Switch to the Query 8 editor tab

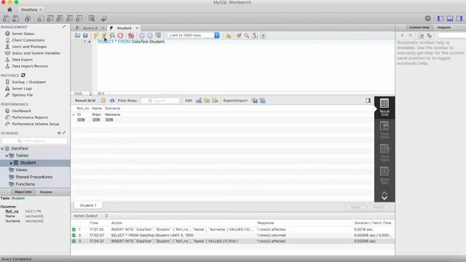[x=90, y=28]
